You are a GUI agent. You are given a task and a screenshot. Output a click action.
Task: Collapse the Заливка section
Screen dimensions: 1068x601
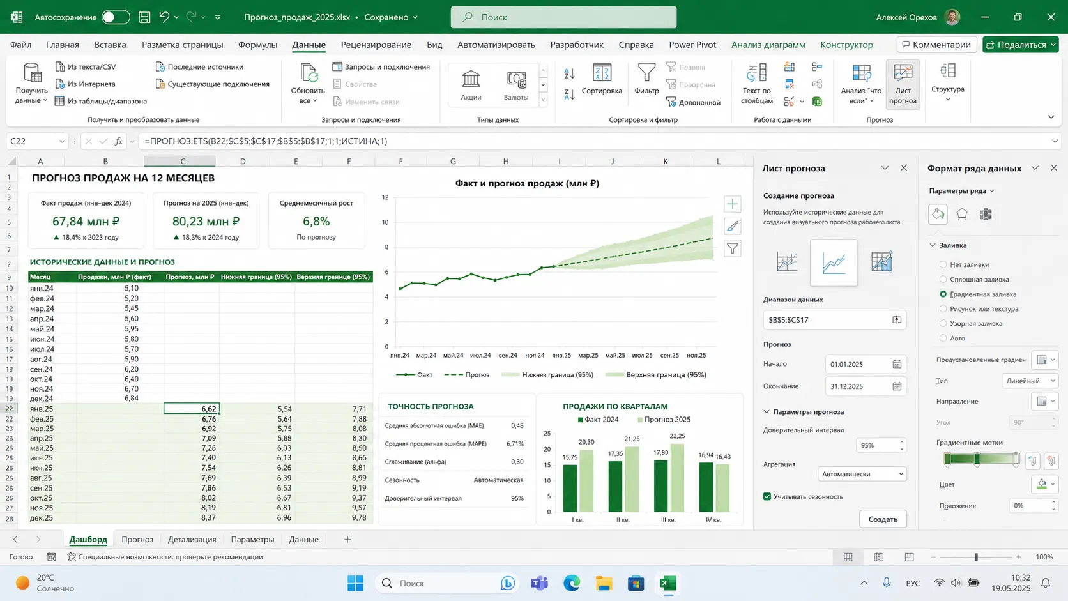(x=933, y=245)
